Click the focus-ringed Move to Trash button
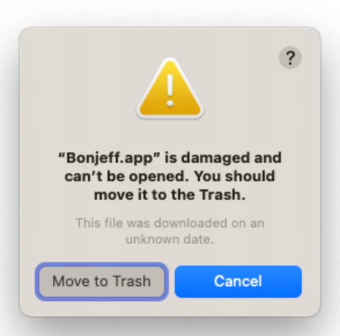The height and width of the screenshot is (336, 340). pyautogui.click(x=102, y=282)
